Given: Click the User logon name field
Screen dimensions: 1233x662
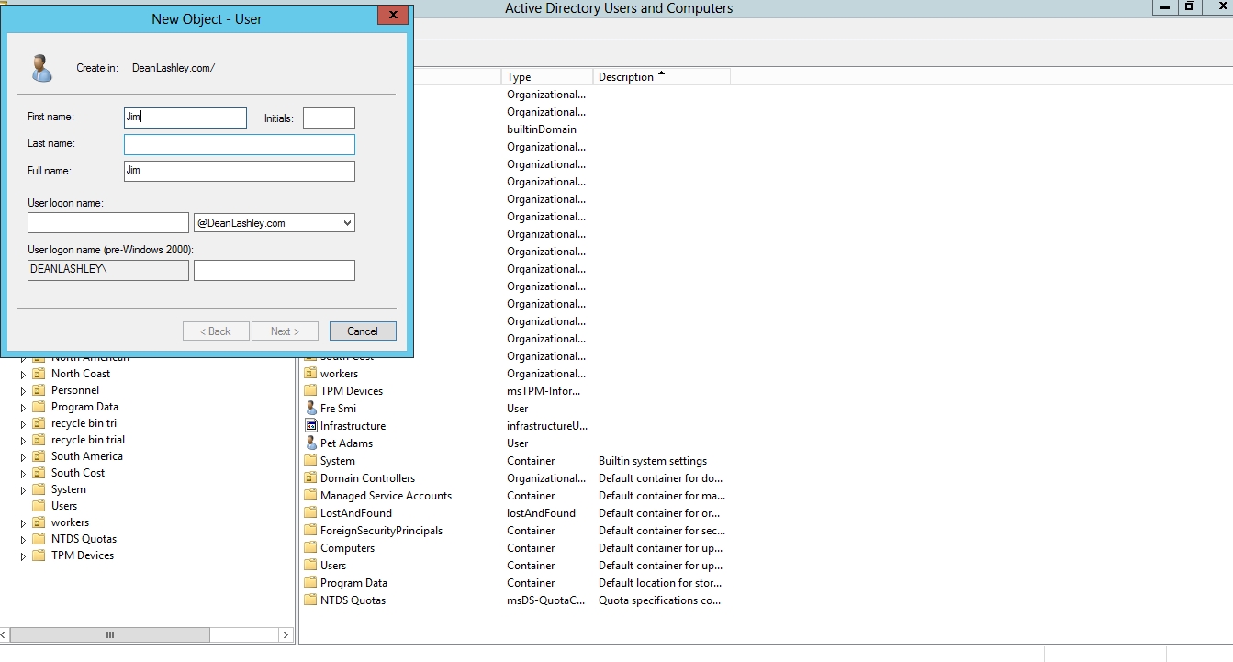Looking at the screenshot, I should (108, 223).
